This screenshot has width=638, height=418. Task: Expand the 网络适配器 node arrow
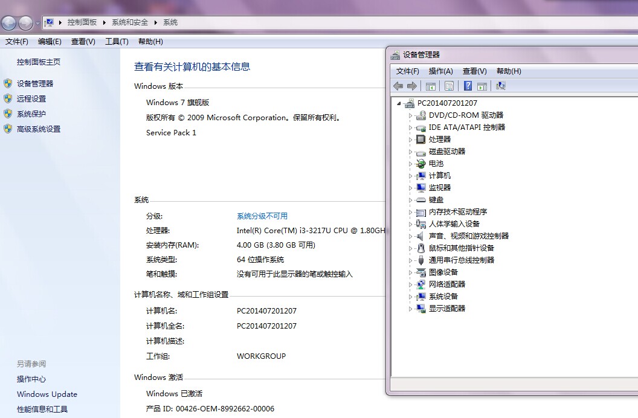(410, 285)
